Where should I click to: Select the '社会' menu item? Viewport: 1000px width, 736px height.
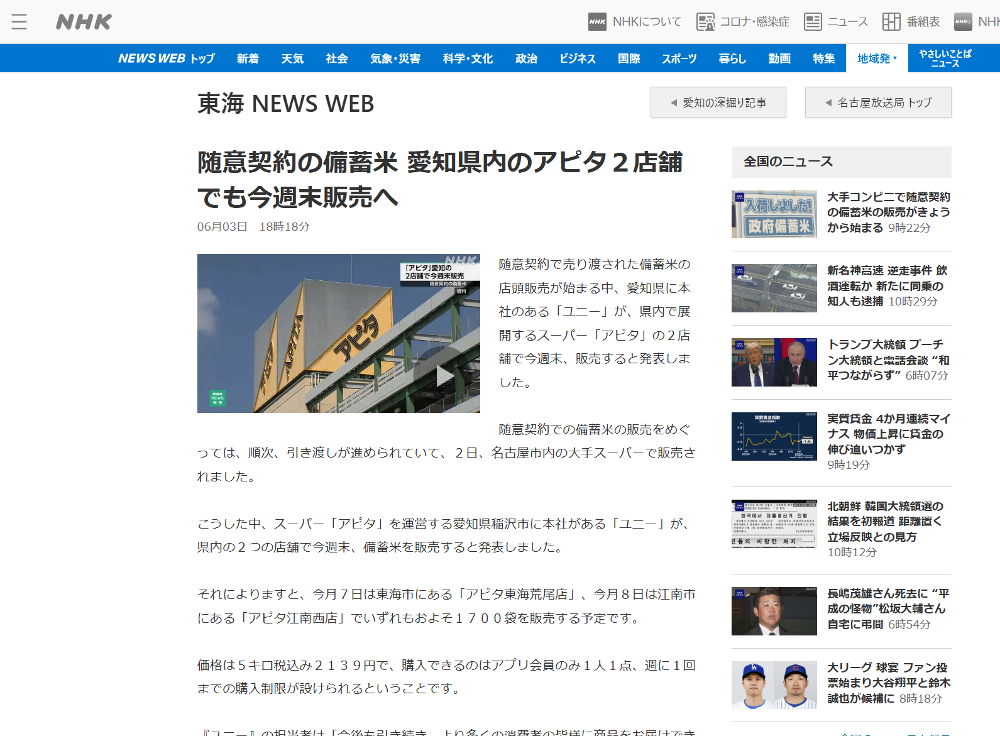(337, 58)
